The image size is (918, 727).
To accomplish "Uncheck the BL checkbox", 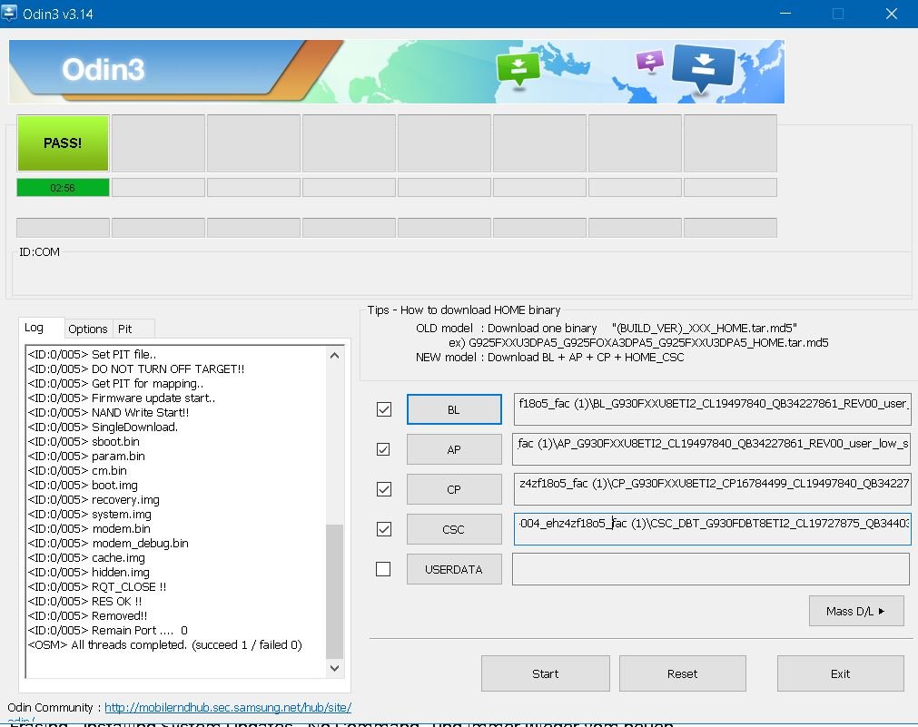I will (x=384, y=409).
